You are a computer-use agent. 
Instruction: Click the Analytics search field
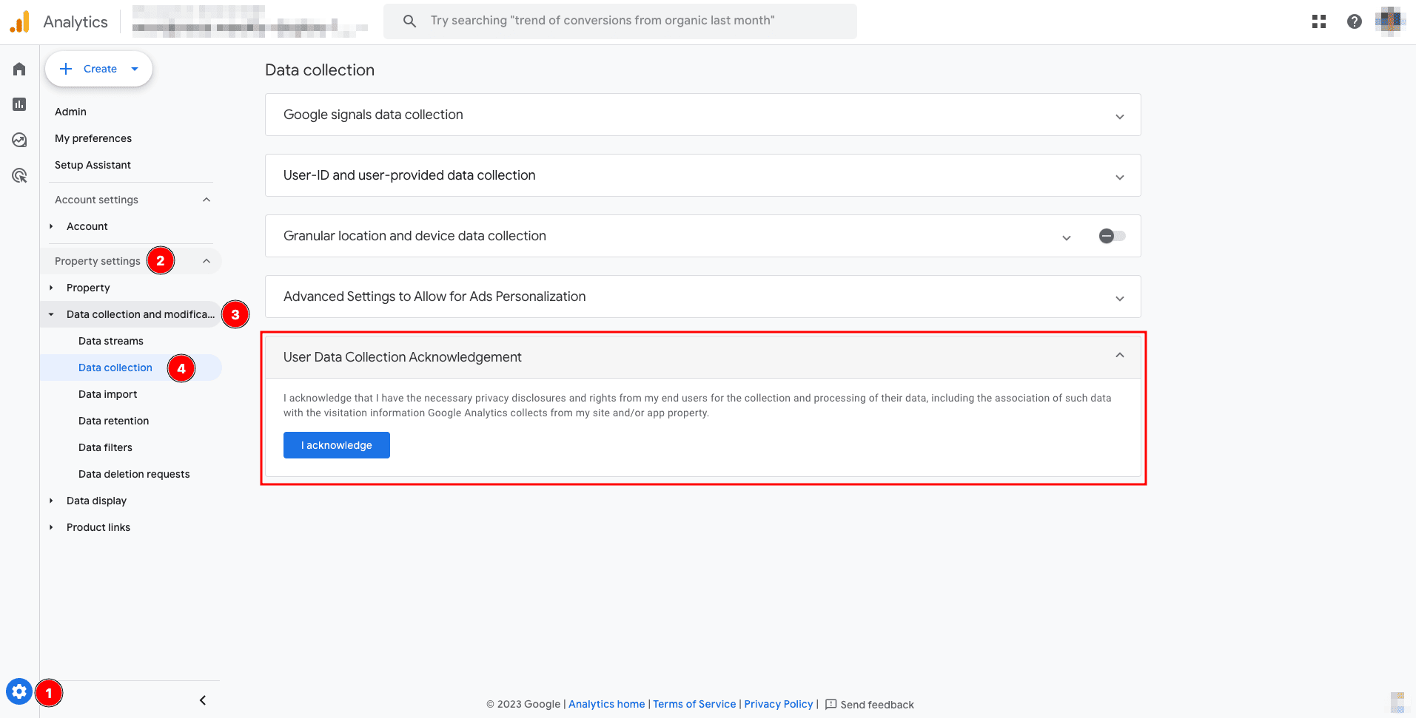[x=620, y=21]
